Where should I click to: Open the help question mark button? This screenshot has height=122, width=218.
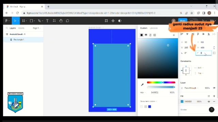pyautogui.click(x=212, y=109)
